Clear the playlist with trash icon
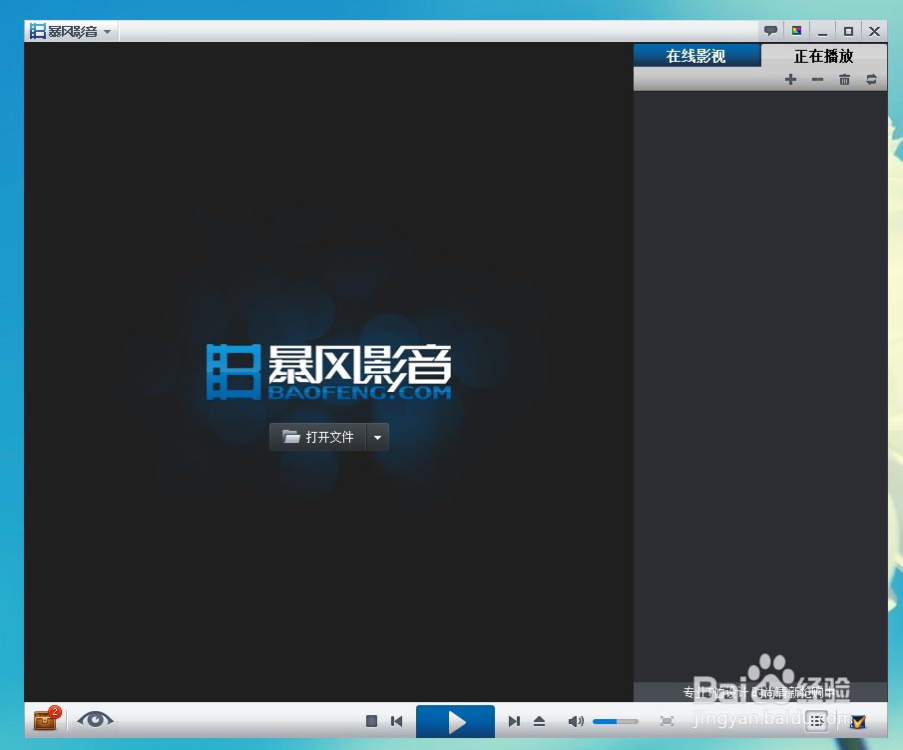The width and height of the screenshot is (903, 750). click(x=844, y=80)
